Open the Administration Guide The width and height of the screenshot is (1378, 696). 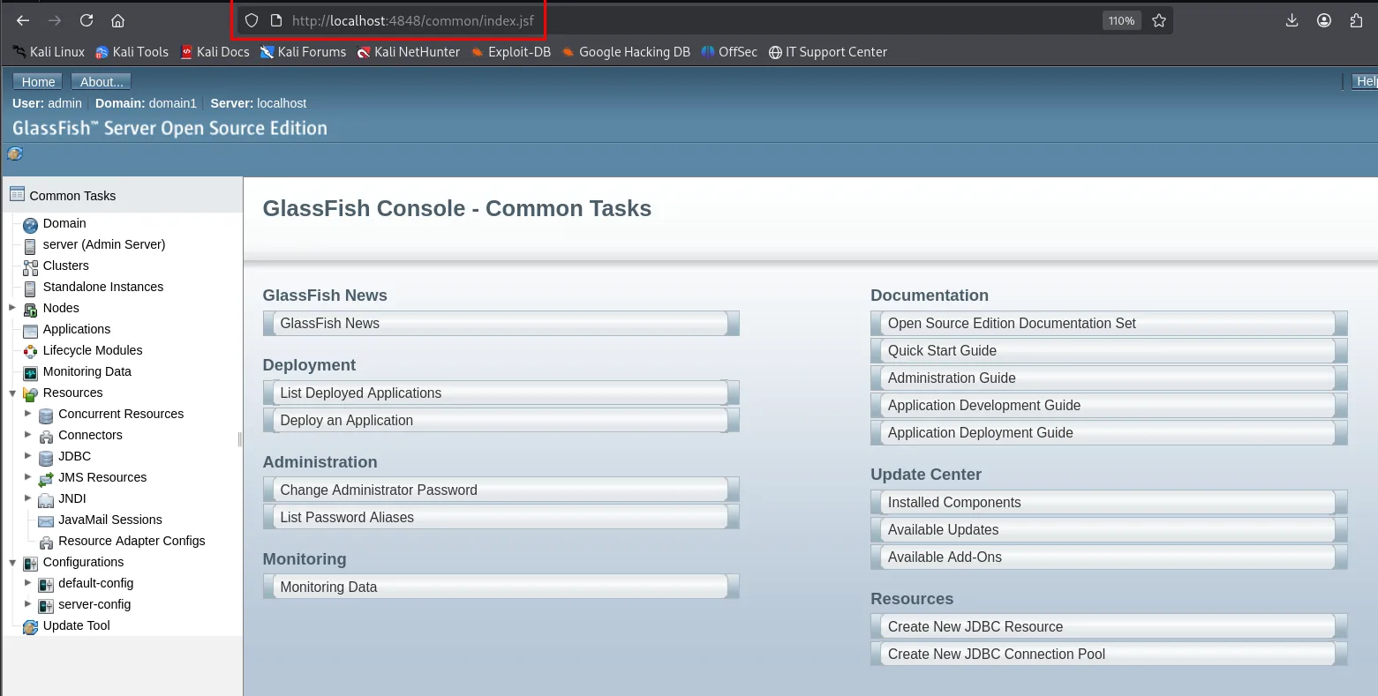pyautogui.click(x=1109, y=378)
